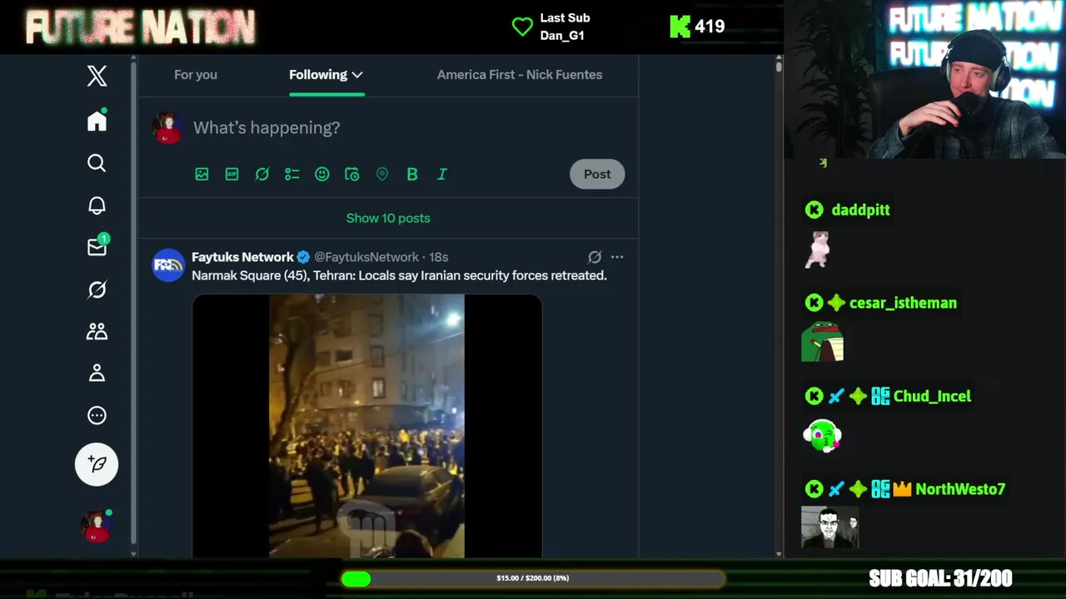Click the Narmak Square post text
Image resolution: width=1066 pixels, height=599 pixels.
(x=399, y=275)
